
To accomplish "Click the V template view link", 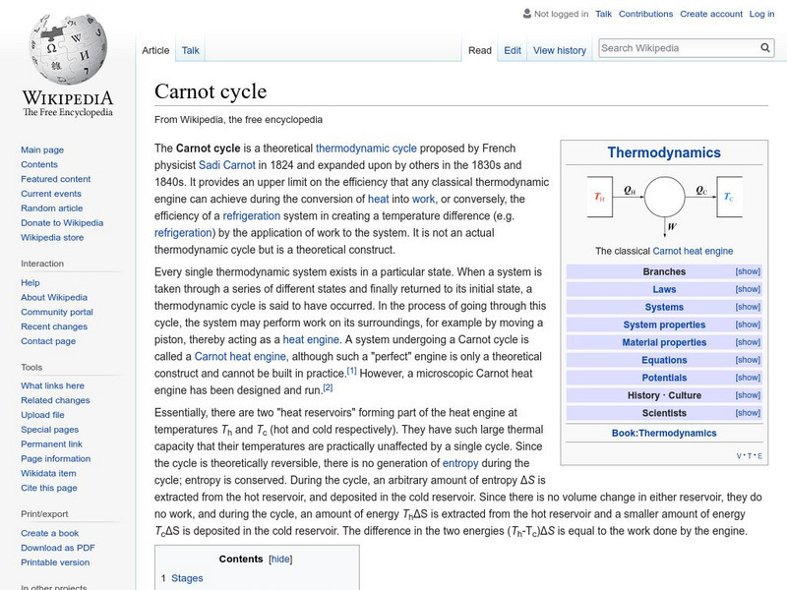I will point(739,456).
